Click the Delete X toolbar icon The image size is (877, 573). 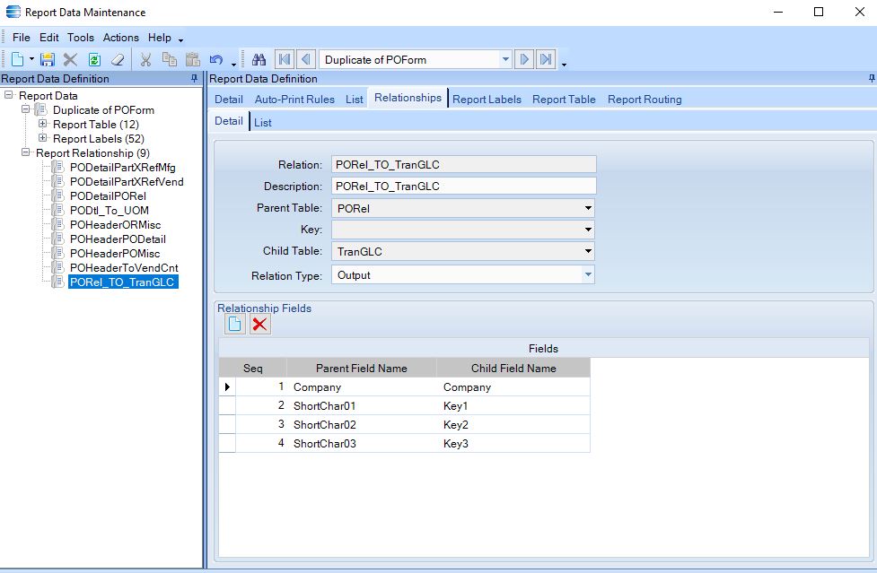tap(71, 59)
